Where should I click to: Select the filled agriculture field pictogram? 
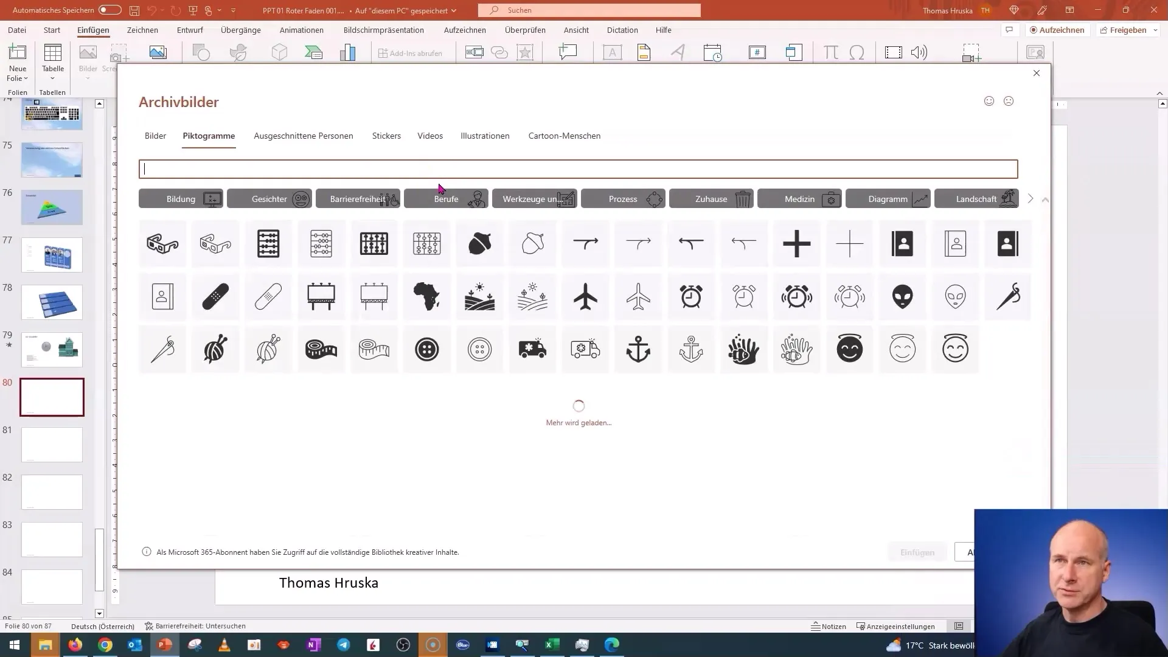[x=480, y=296]
